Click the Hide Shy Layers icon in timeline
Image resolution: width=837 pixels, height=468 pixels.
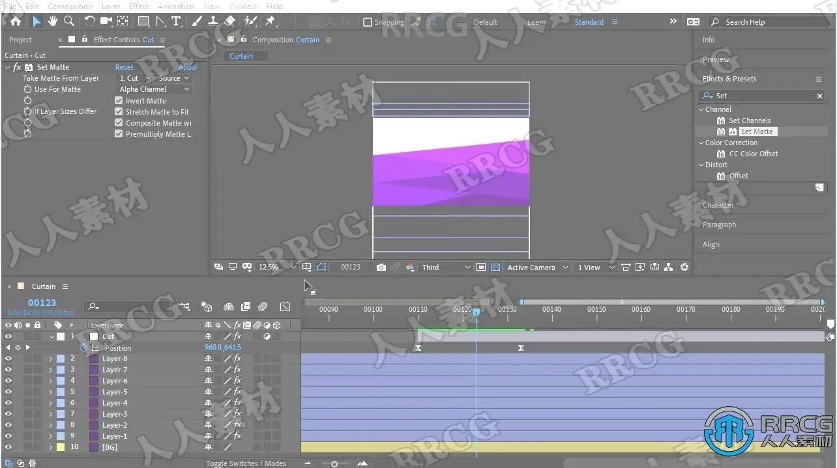[x=228, y=307]
